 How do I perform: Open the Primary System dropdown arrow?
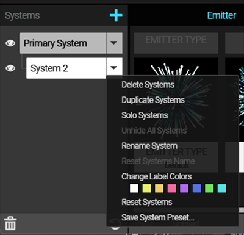tap(114, 43)
